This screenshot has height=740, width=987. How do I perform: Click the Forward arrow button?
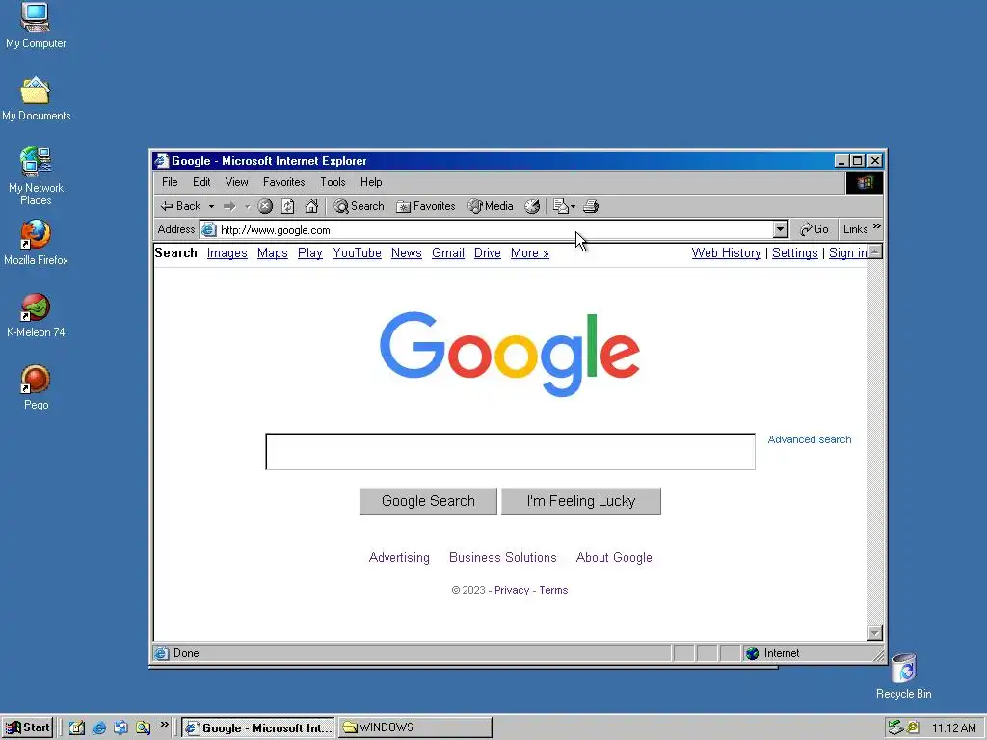click(229, 206)
